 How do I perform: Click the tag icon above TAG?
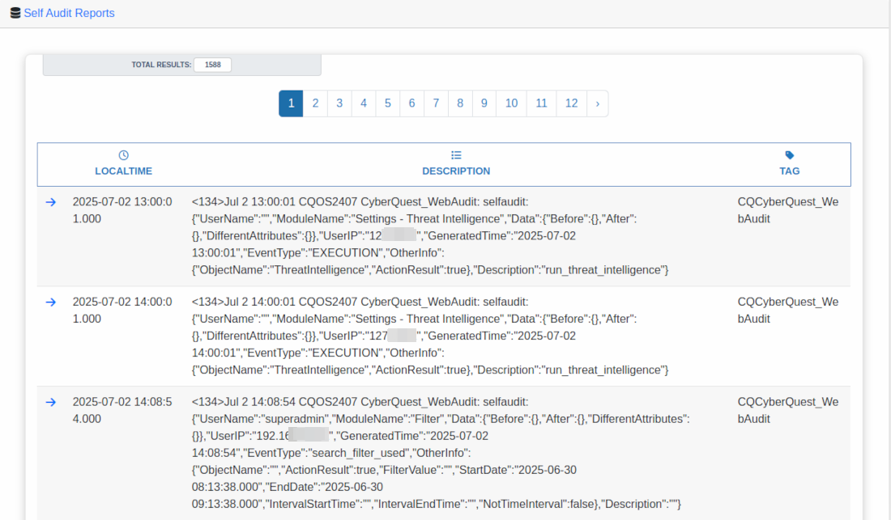point(790,155)
